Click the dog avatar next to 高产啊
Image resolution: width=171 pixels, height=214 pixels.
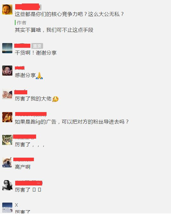click(7, 162)
